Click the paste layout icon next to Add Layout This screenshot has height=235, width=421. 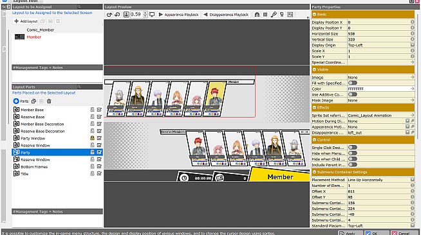(x=50, y=21)
